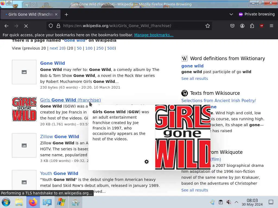Open page preview settings gear
Screen dimensions: 278x208
(x=146, y=162)
